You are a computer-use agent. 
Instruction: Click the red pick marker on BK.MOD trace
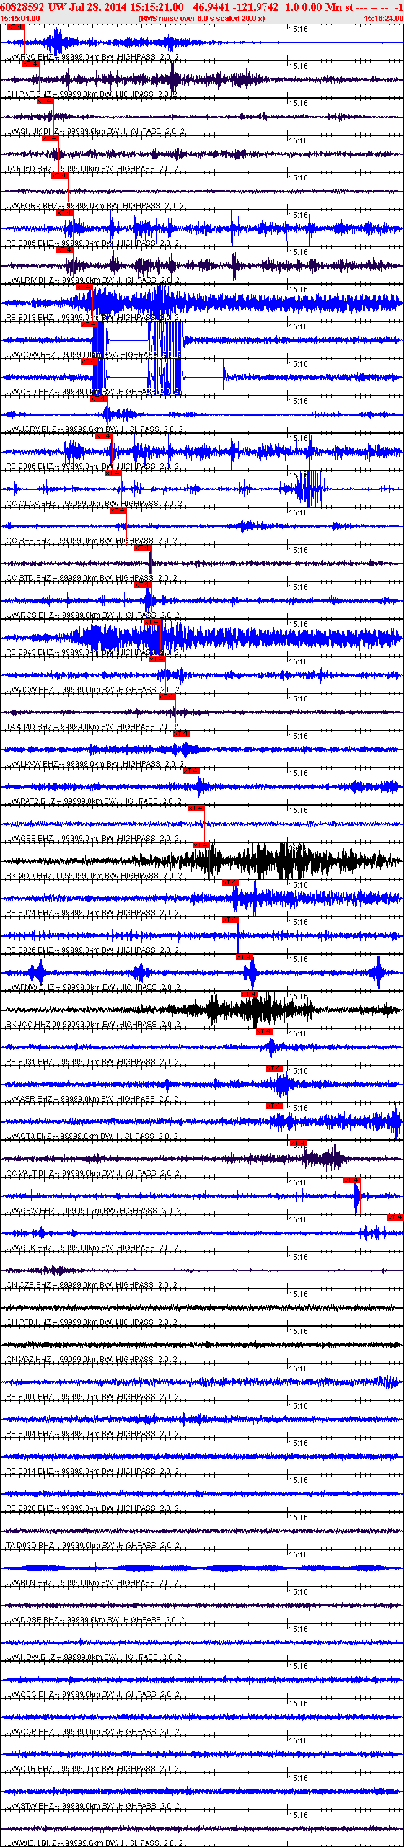201,845
